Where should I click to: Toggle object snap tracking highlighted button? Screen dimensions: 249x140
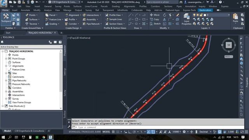point(149,132)
